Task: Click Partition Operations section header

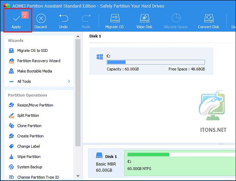Action: (28, 95)
